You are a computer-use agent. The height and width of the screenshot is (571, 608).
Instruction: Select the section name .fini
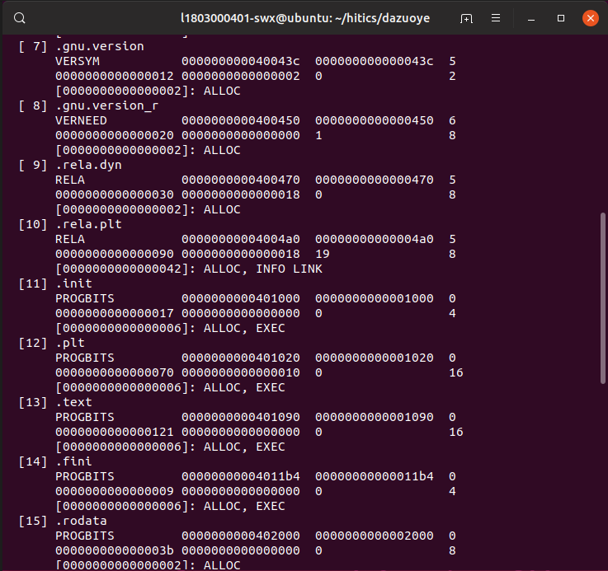click(x=73, y=461)
